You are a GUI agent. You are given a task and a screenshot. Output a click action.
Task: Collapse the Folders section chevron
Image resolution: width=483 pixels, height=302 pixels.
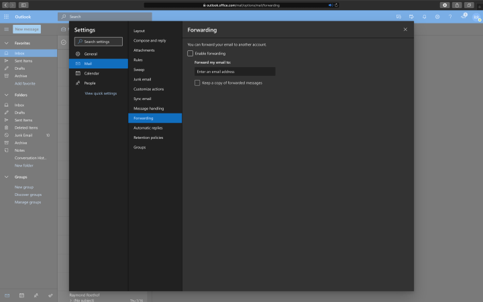6,95
